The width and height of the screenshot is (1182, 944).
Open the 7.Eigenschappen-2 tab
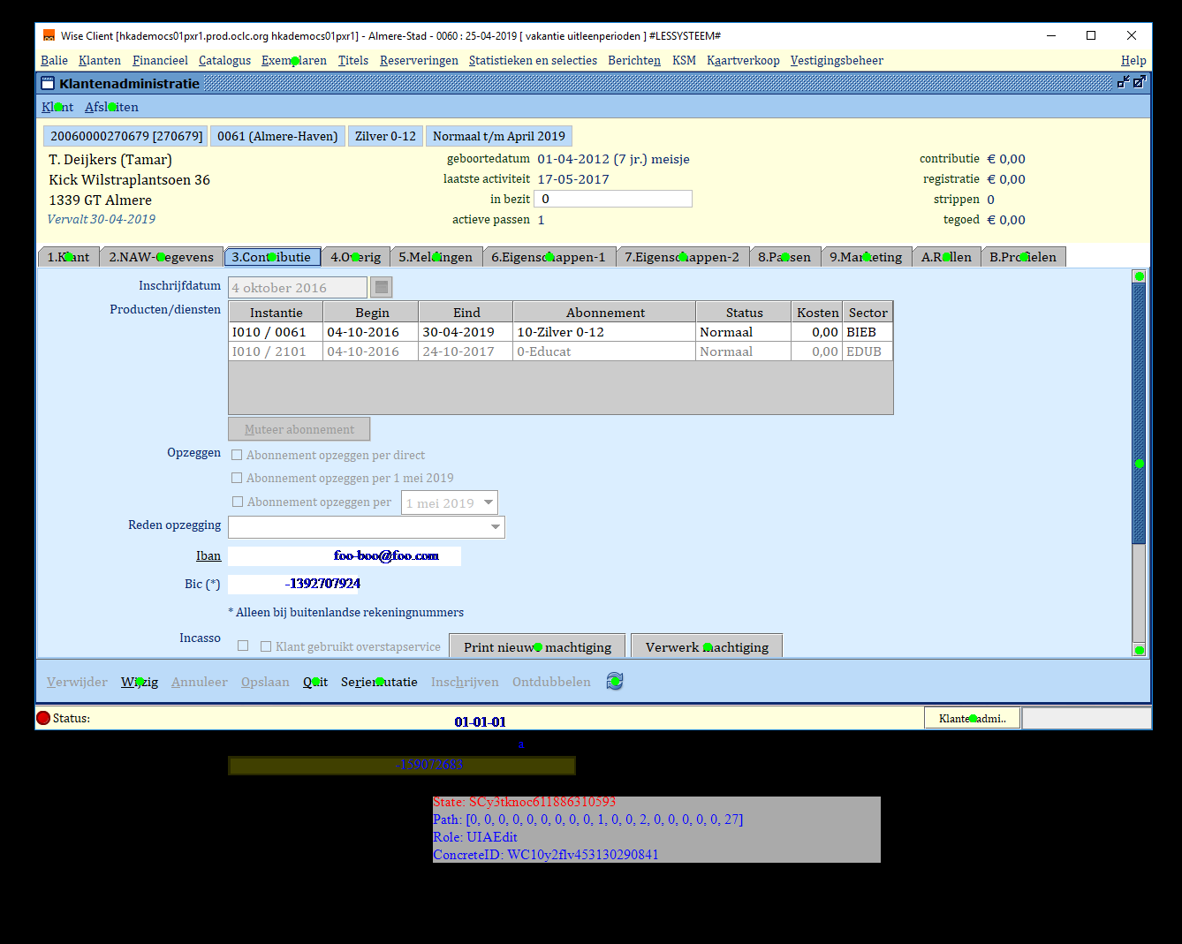tap(682, 257)
